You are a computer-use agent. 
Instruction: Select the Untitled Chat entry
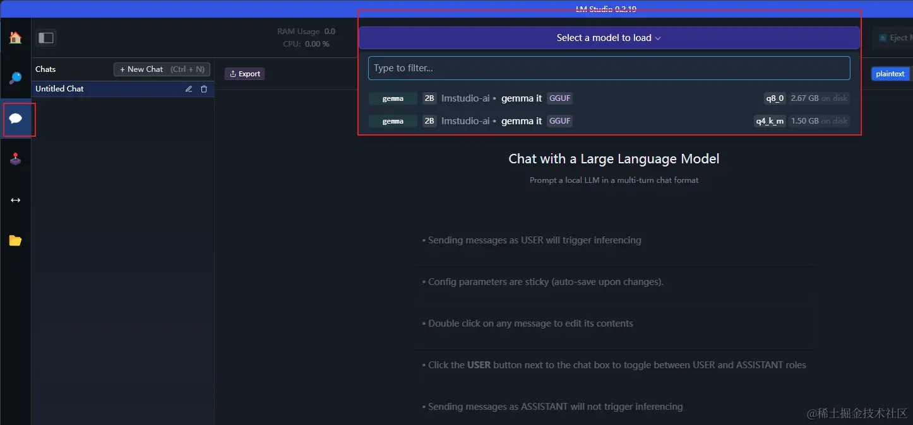click(123, 89)
